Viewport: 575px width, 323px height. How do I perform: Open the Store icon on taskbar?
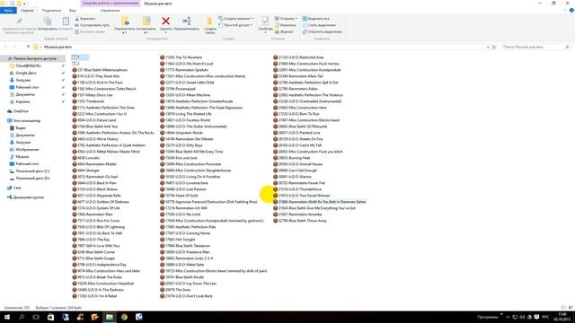pos(50,317)
